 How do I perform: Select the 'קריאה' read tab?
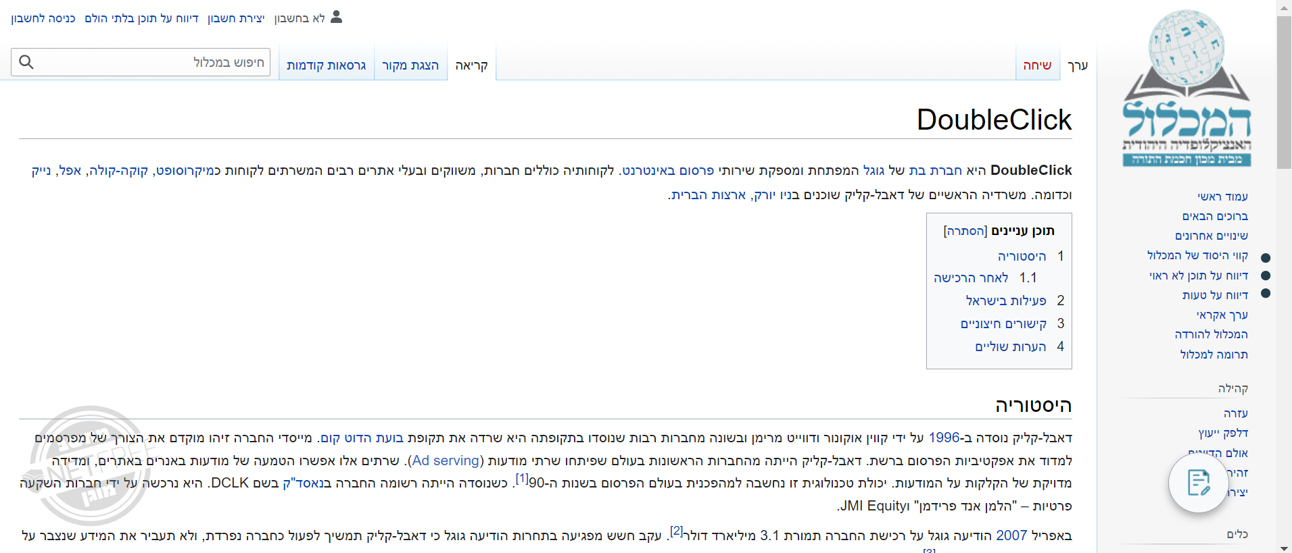(471, 65)
